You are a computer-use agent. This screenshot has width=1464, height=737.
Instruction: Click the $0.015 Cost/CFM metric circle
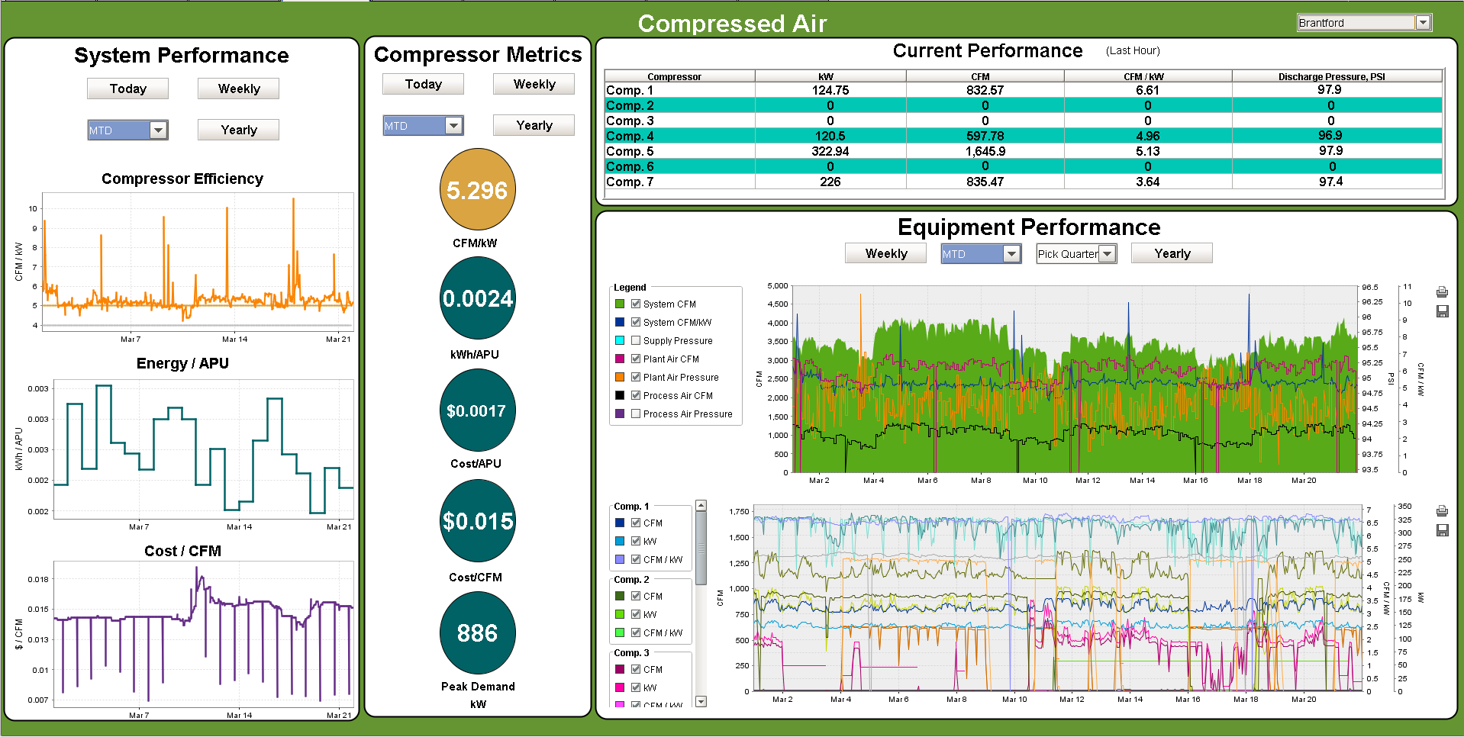478,521
